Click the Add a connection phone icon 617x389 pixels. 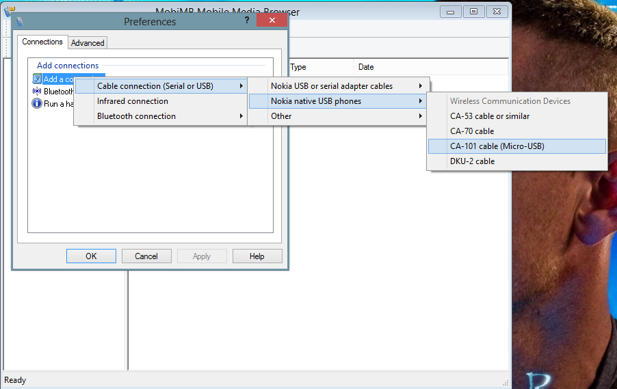coord(37,79)
